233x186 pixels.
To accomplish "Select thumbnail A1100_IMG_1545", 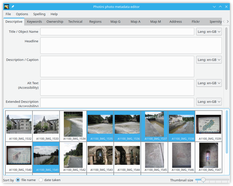I will tap(154, 157).
